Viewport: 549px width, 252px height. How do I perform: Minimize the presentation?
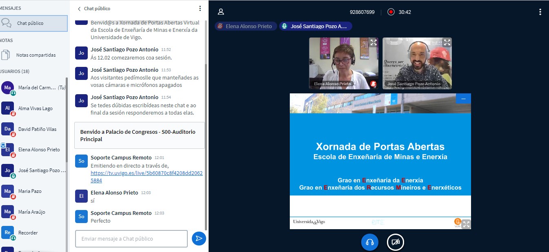pos(463,99)
